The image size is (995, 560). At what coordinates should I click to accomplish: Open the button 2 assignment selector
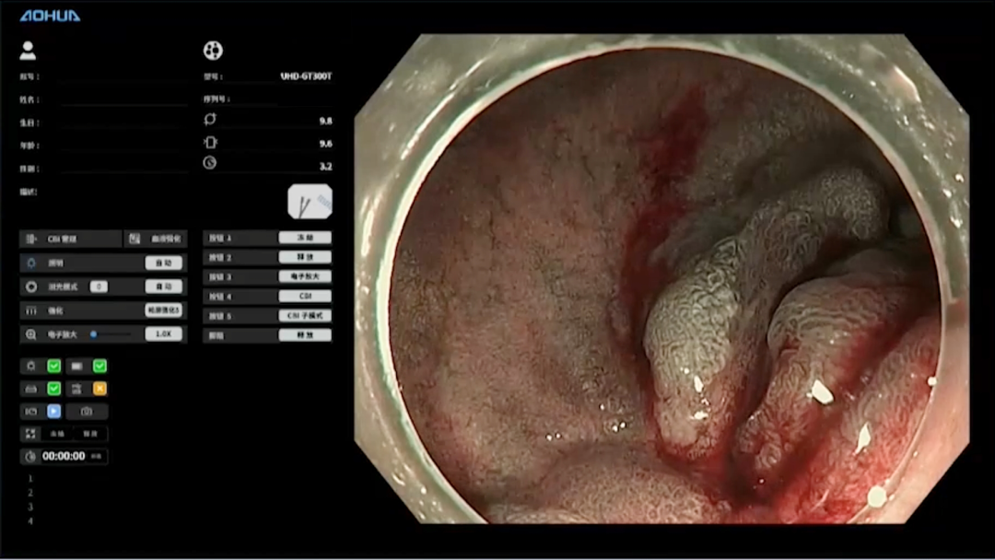(x=305, y=258)
